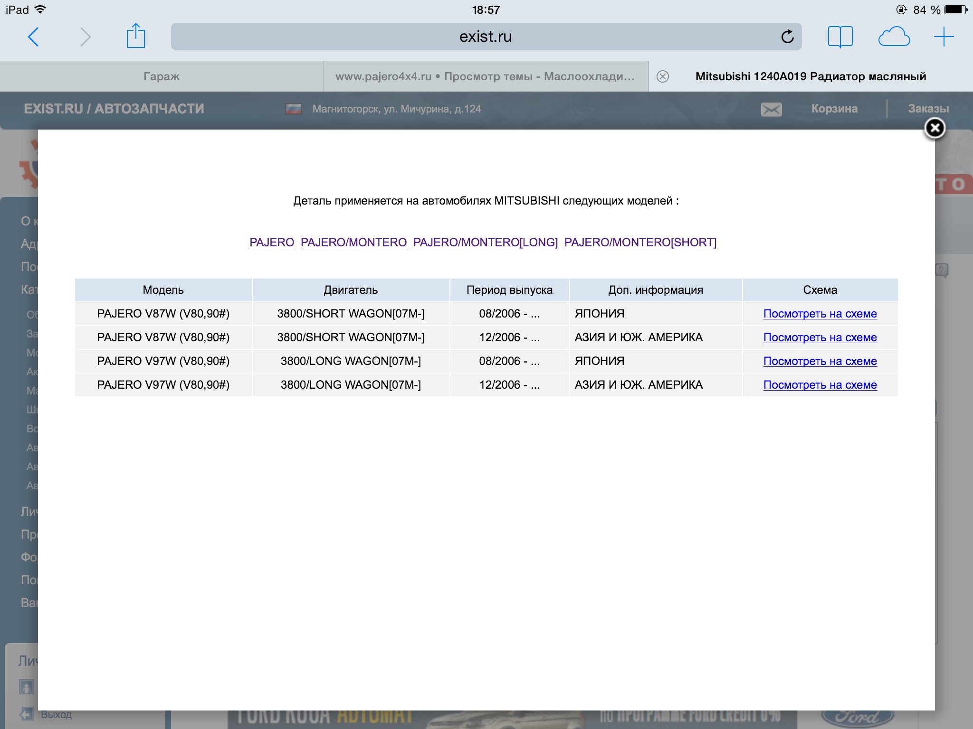Open the Safari share sheet icon
973x729 pixels.
135,36
